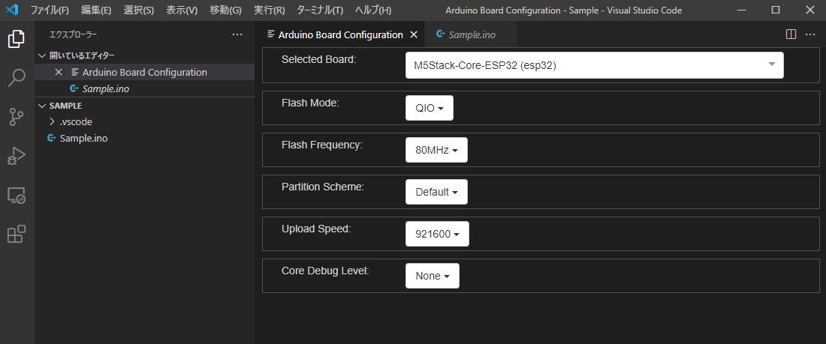Click the Flash Mode label
Screen dimensions: 826x344
coord(310,103)
